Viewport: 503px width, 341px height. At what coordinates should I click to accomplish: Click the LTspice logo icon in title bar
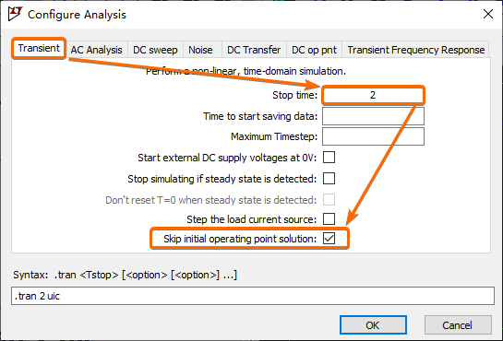(15, 14)
